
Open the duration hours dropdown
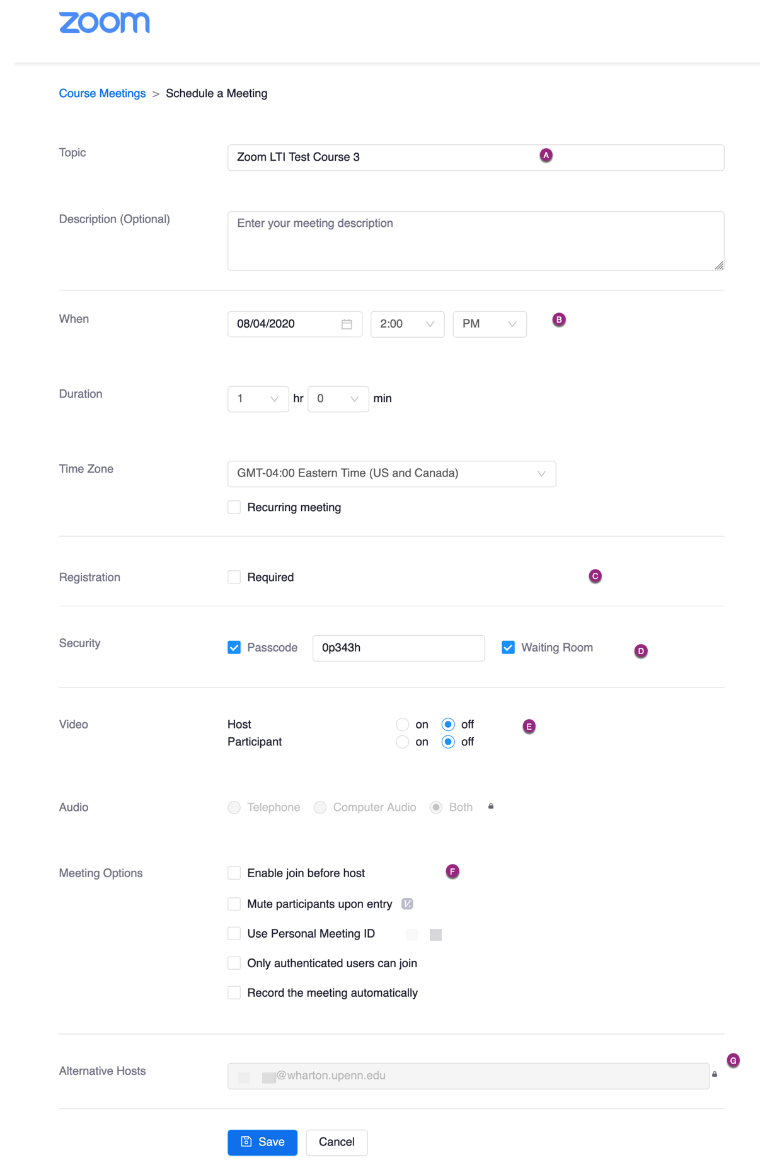point(258,399)
